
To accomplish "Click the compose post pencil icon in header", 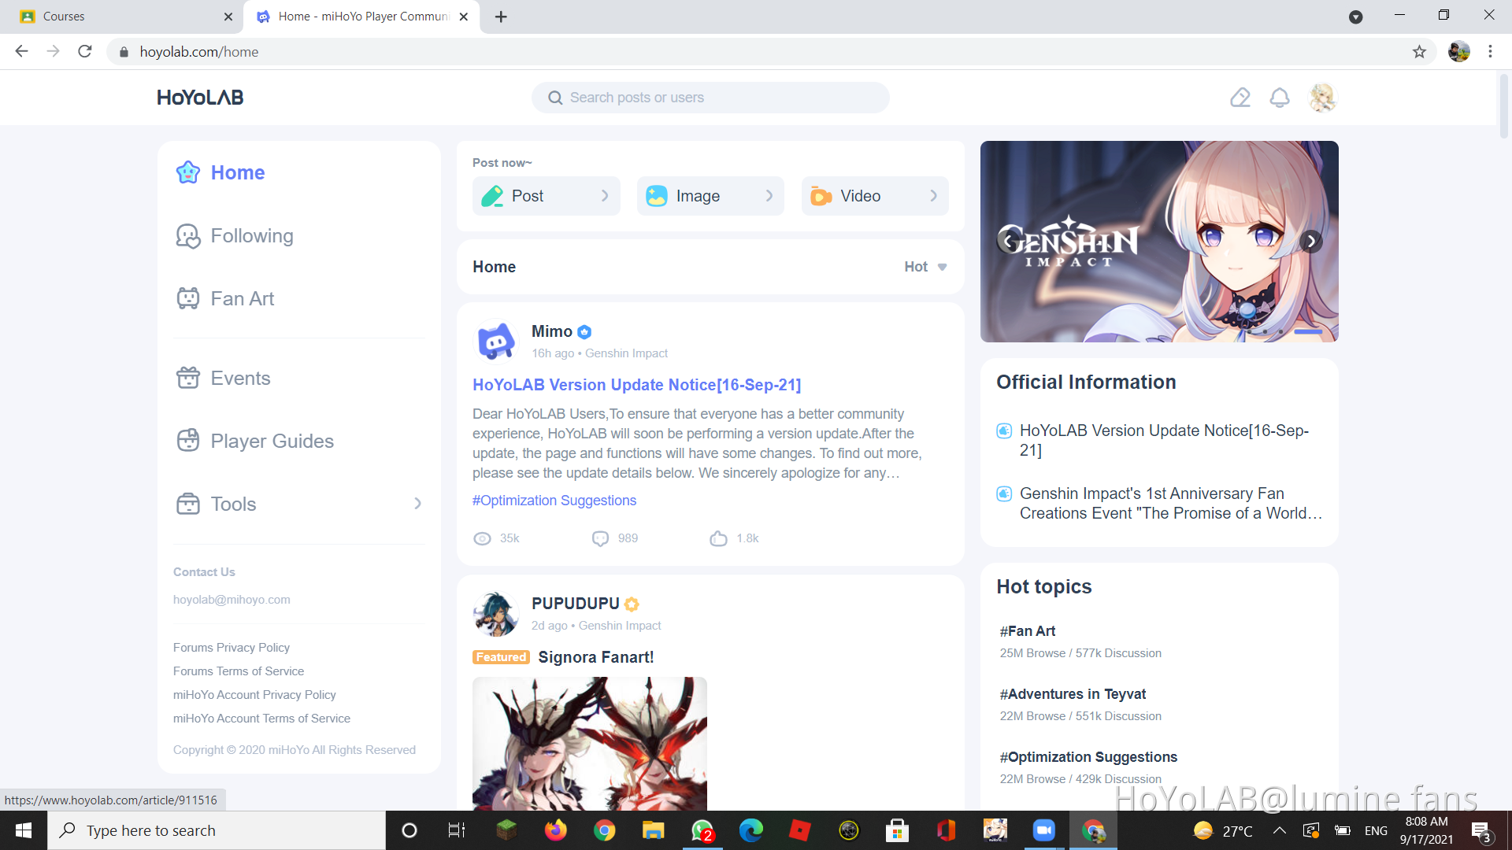I will [x=1240, y=98].
